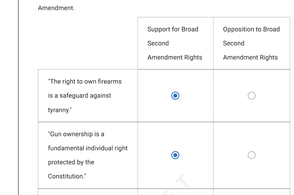Click the line 'fundamental individual right'
The image size is (294, 195).
(88, 148)
